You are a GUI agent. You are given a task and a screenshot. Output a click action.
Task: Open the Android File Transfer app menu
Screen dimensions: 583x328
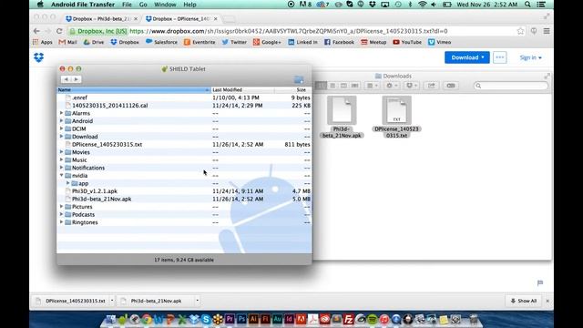[x=83, y=5]
